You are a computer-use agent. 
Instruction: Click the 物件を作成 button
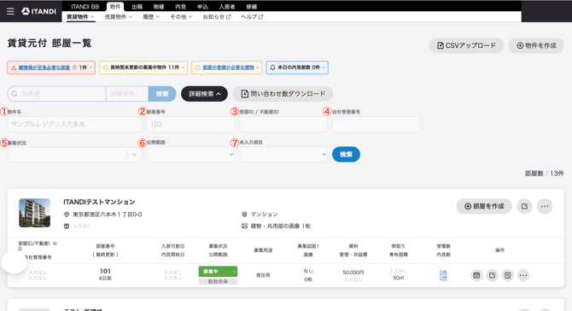[x=536, y=45]
